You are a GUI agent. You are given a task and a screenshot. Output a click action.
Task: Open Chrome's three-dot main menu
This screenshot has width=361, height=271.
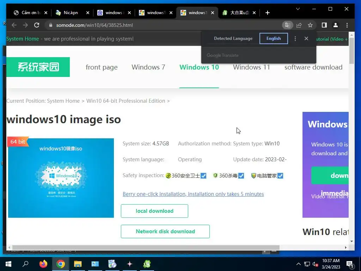(347, 25)
